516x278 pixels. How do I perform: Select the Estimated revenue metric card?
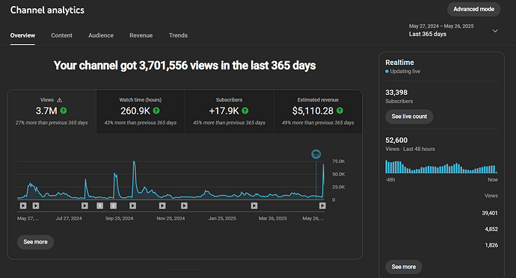318,111
